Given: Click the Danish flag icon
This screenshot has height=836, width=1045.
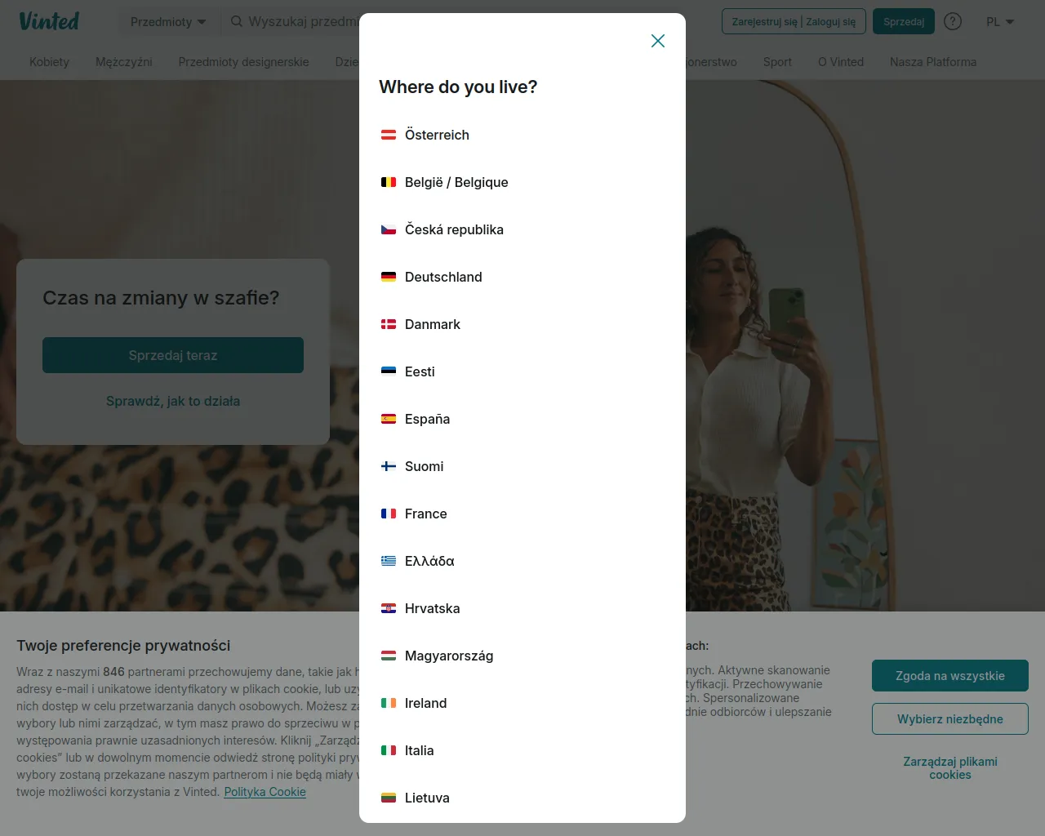Looking at the screenshot, I should pyautogui.click(x=389, y=324).
